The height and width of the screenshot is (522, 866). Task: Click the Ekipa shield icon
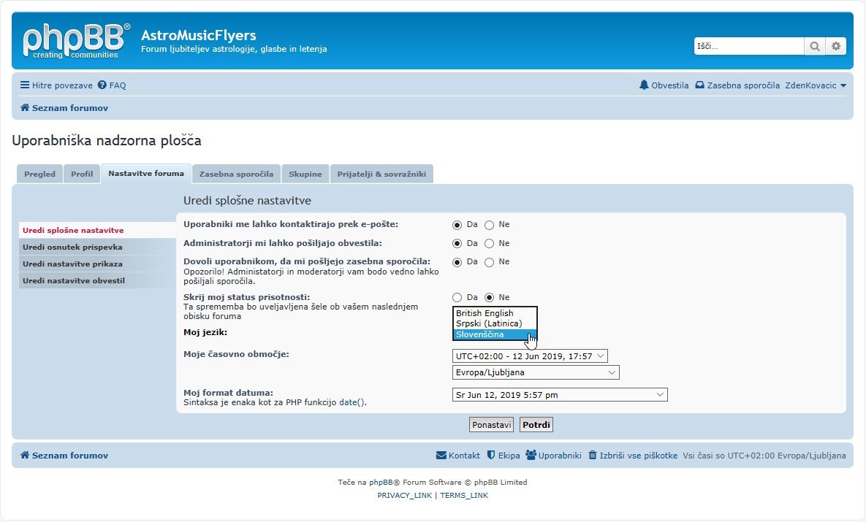491,456
